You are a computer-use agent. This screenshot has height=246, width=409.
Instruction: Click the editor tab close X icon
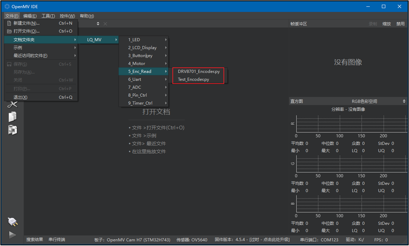point(105,24)
